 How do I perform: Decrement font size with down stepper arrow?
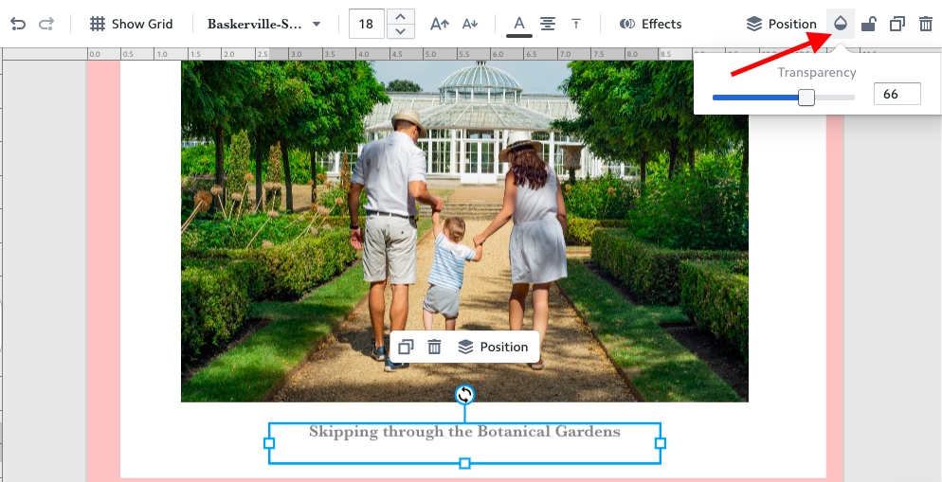click(401, 31)
